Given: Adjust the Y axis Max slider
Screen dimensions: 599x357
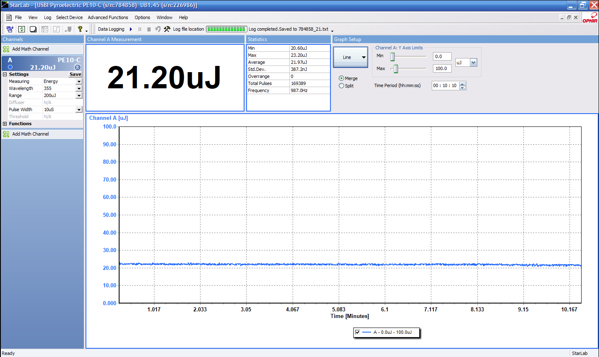Looking at the screenshot, I should click(x=396, y=69).
